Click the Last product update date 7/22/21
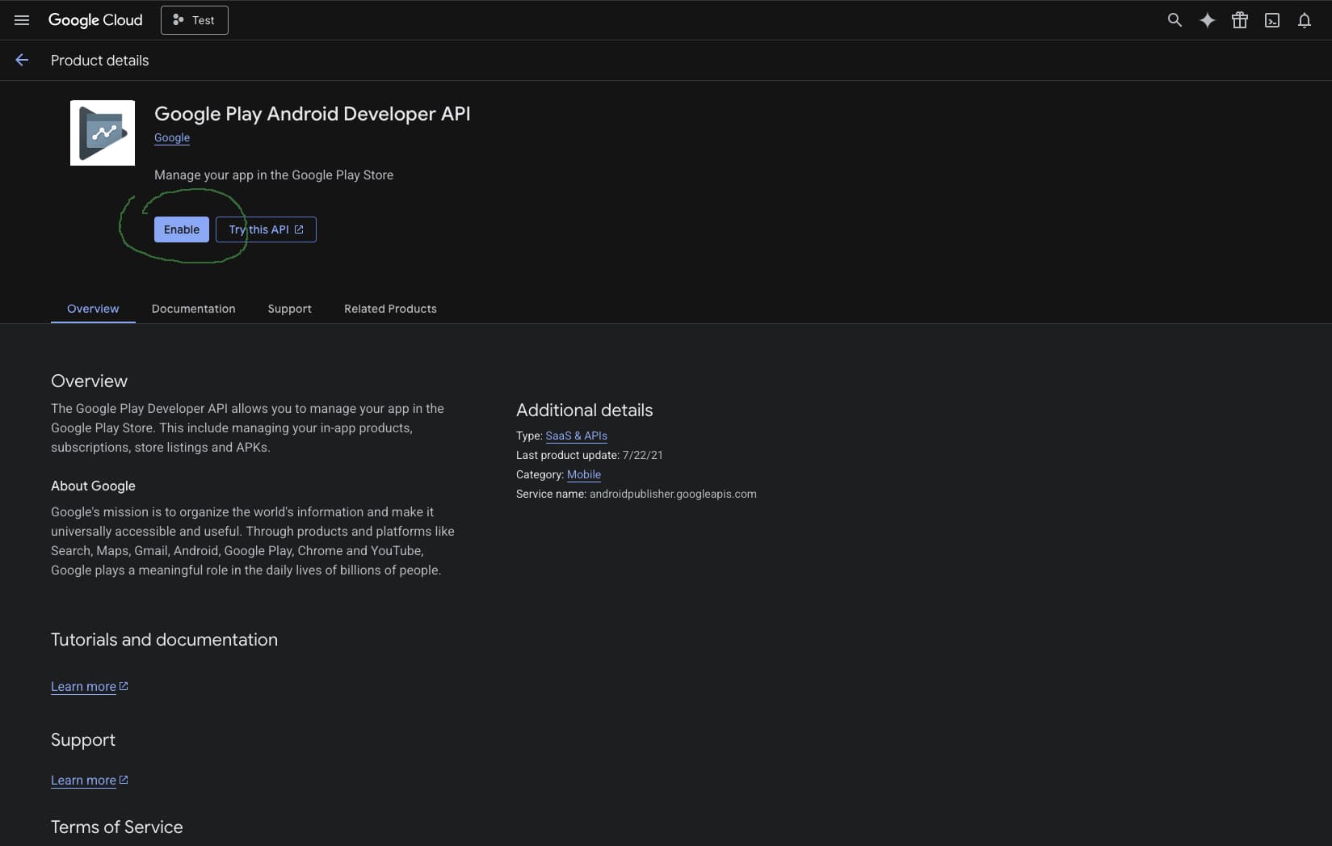 pos(643,455)
